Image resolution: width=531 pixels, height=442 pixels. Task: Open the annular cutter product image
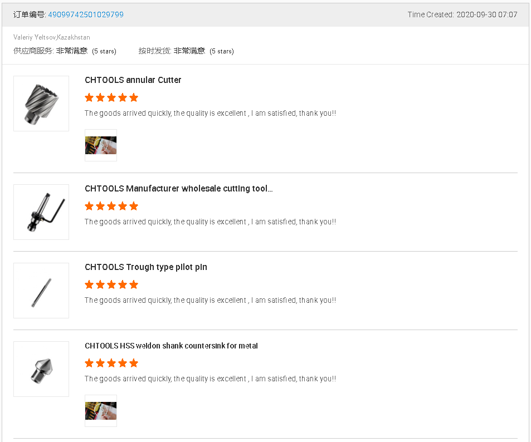(x=41, y=104)
